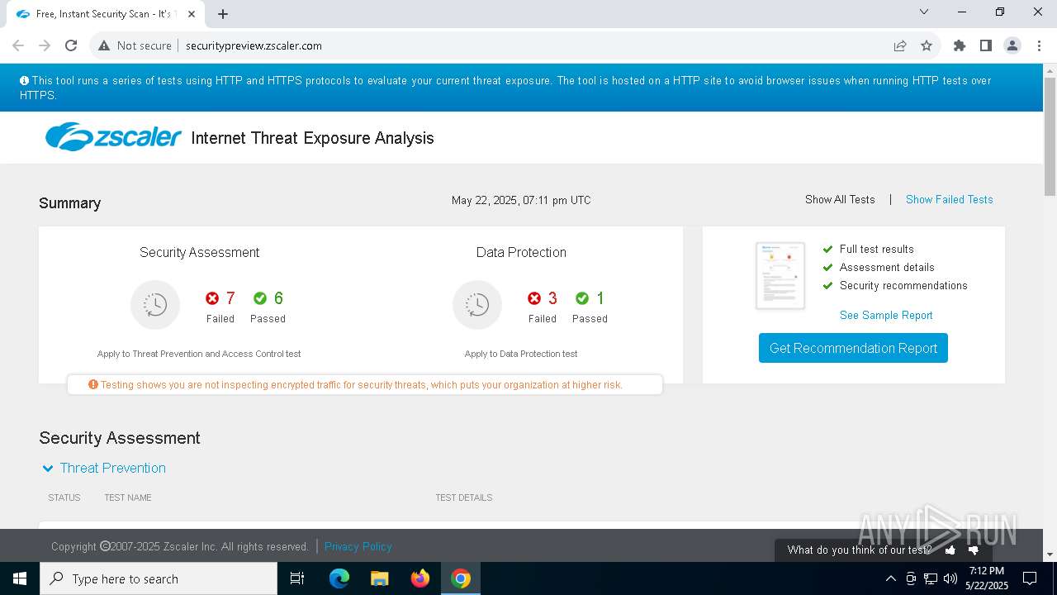Viewport: 1057px width, 595px height.
Task: Click the red failed icon next to 3
Action: pyautogui.click(x=534, y=298)
